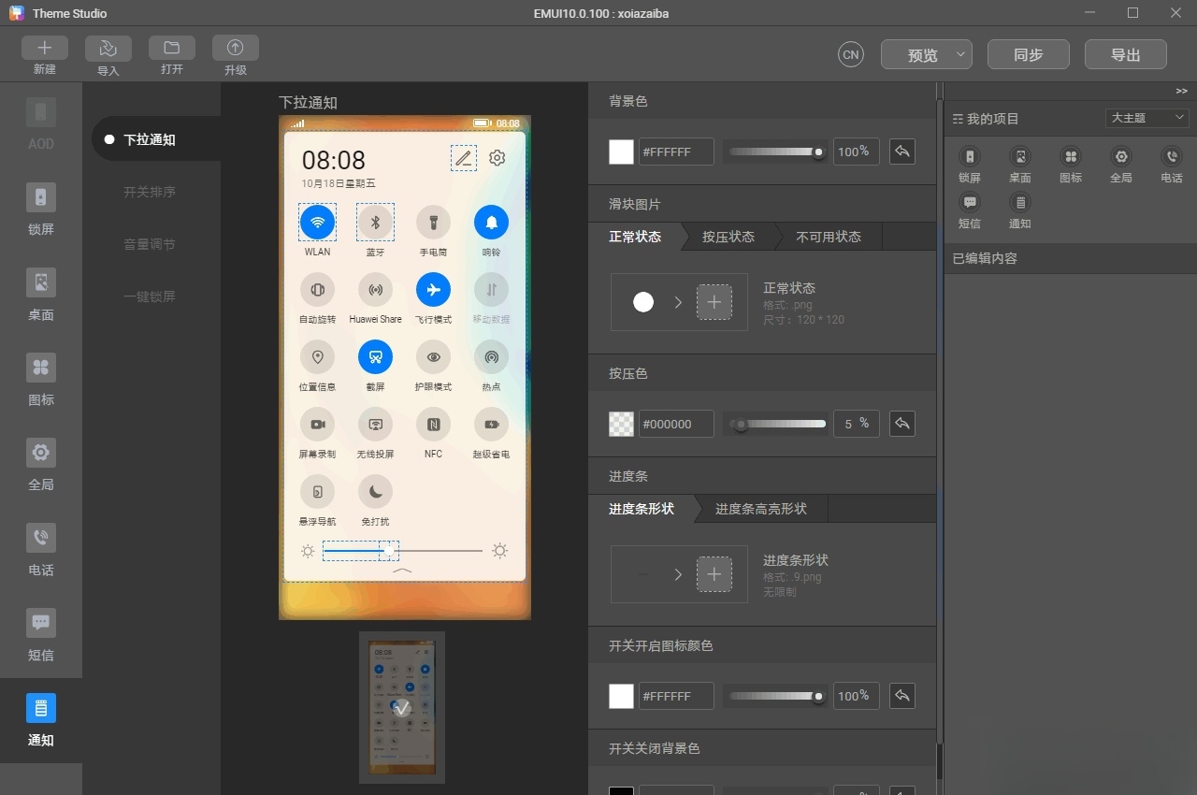Switch to the 按压状态 tab
Viewport: 1197px width, 795px height.
point(728,237)
